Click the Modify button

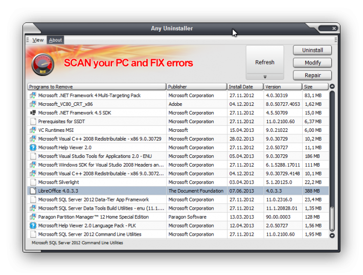pos(312,63)
